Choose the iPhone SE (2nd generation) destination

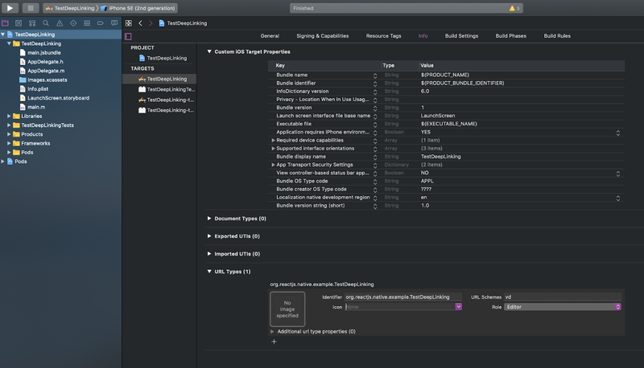click(x=138, y=8)
